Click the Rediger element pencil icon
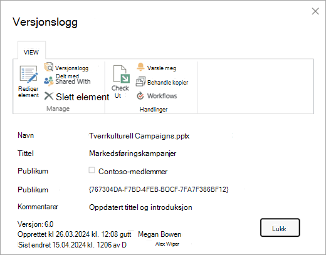This screenshot has height=255, width=326. 29,74
